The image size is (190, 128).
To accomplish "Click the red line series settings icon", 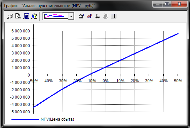I will coord(89,16).
